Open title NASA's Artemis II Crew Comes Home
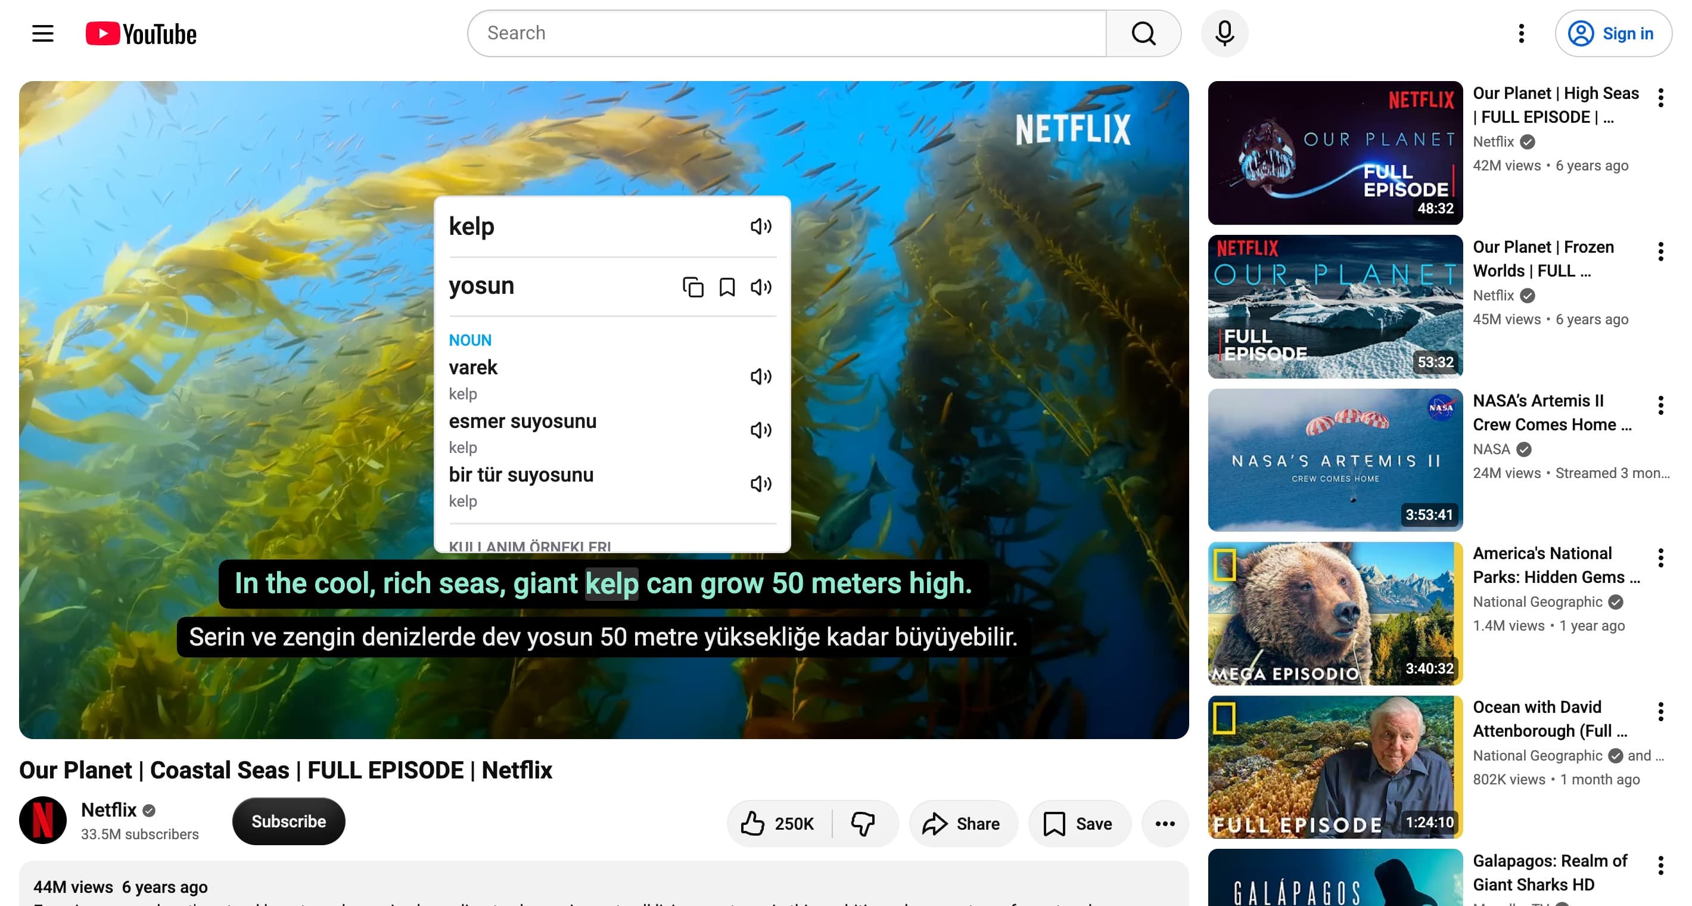 (1552, 412)
